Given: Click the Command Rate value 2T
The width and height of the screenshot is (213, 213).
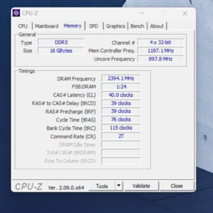Looking at the screenshot, I should pyautogui.click(x=121, y=136).
